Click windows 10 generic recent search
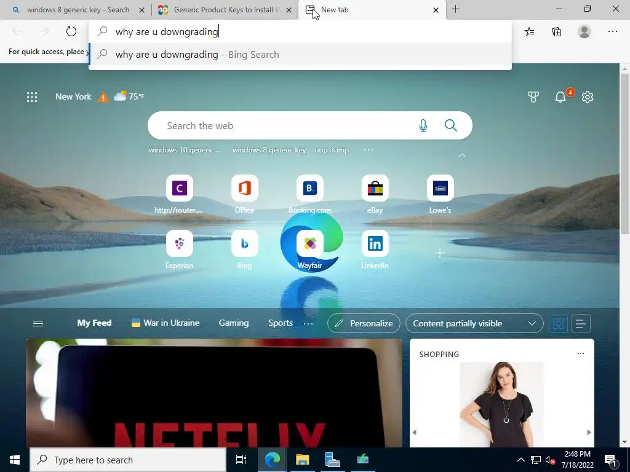This screenshot has width=630, height=472. (x=185, y=150)
